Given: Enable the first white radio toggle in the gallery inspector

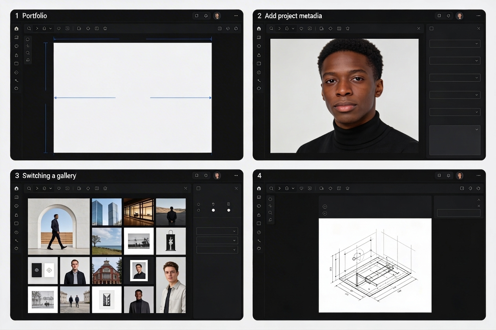Looking at the screenshot, I should [x=213, y=210].
